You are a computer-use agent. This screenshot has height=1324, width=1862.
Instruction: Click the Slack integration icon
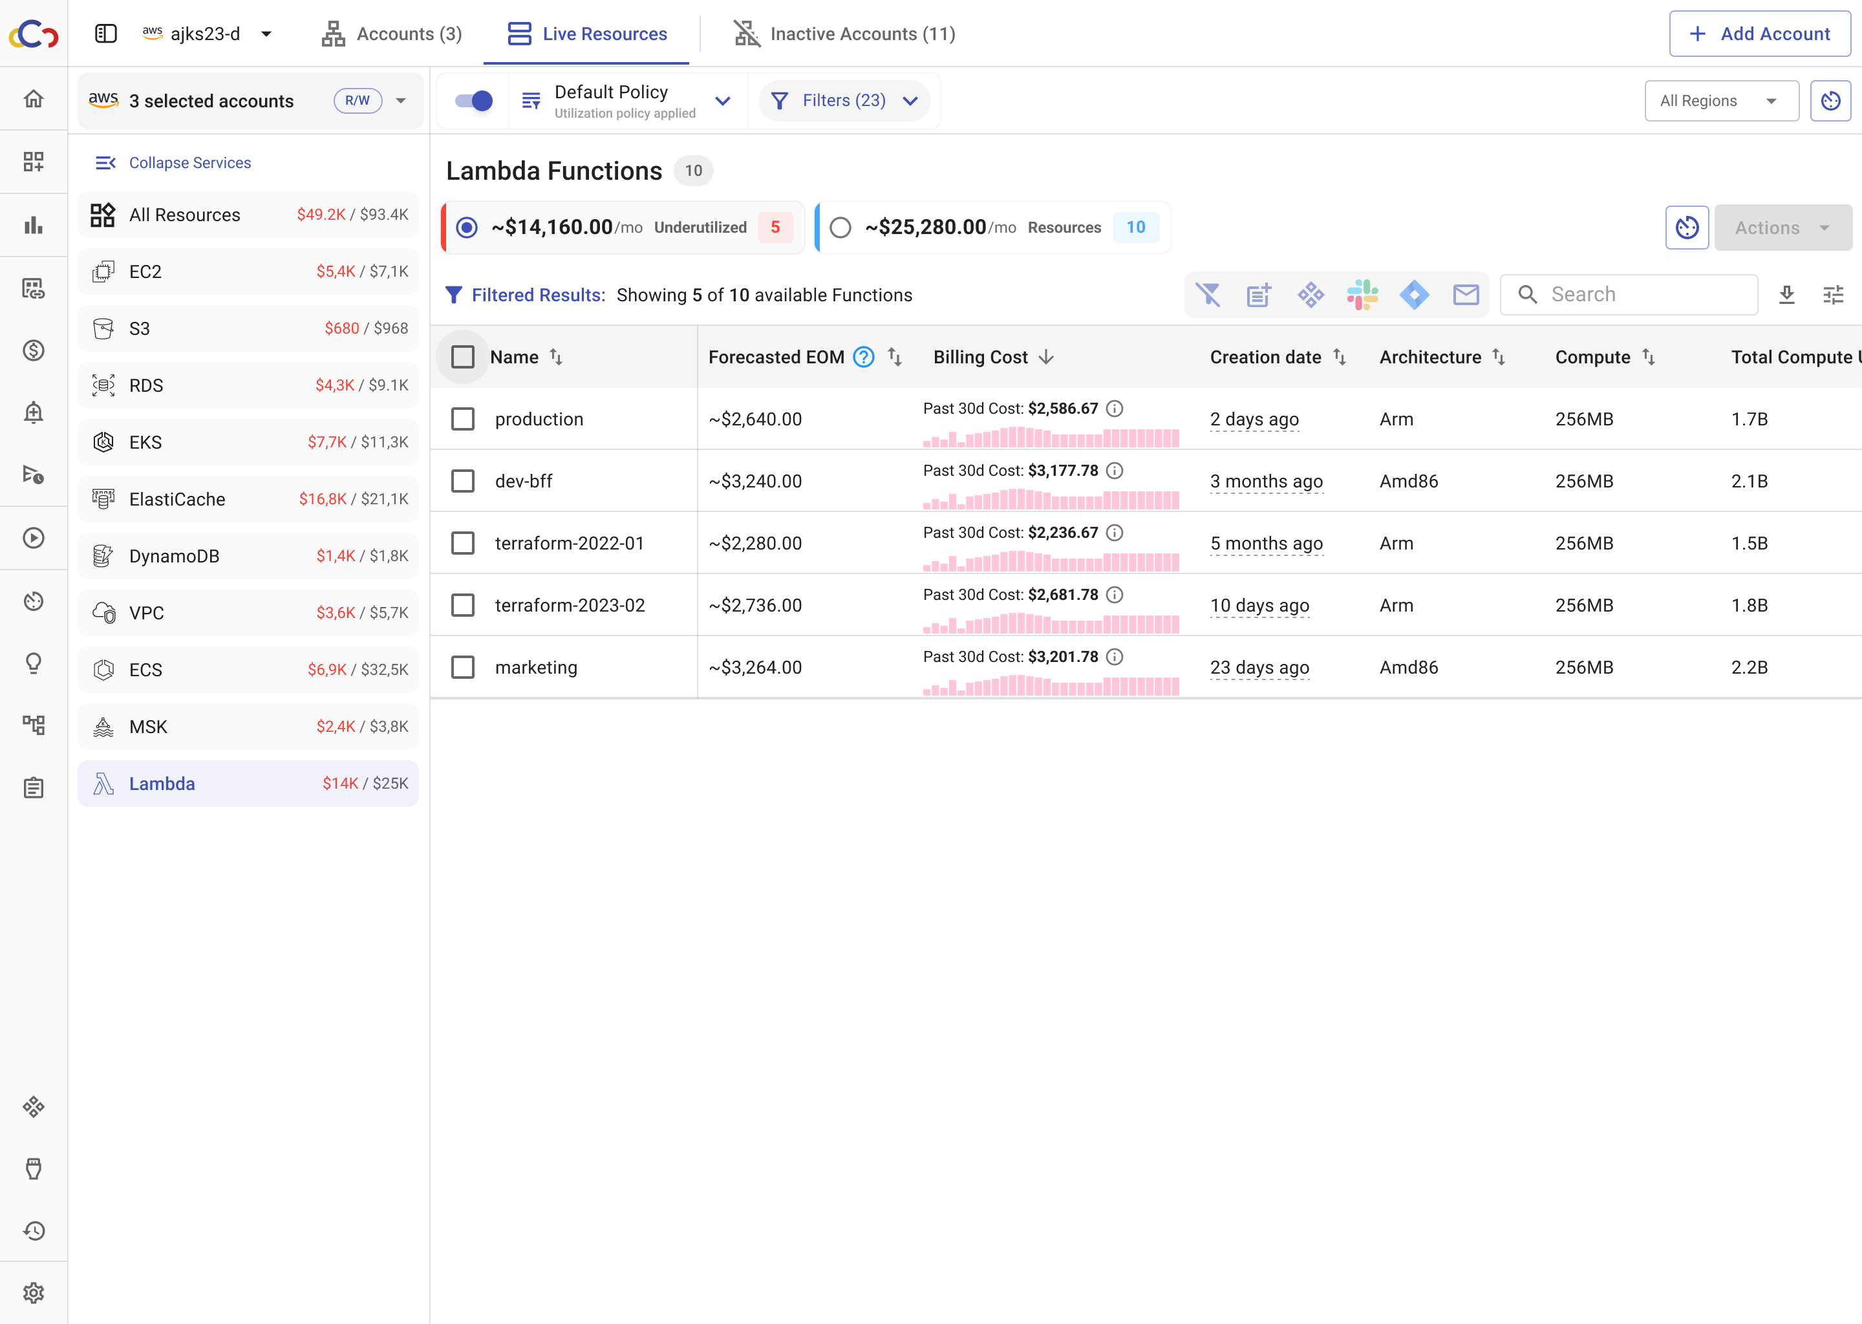(x=1362, y=294)
